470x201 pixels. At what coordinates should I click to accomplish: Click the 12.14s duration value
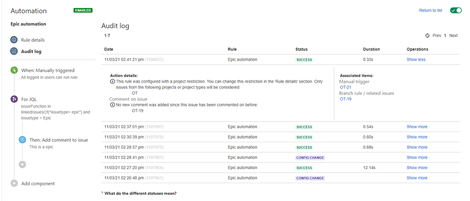click(369, 168)
